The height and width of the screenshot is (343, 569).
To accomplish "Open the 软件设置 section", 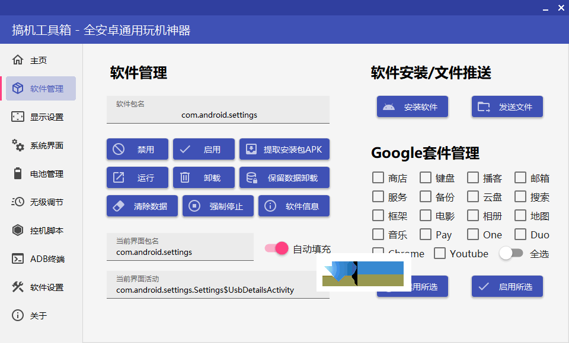I will [x=41, y=287].
